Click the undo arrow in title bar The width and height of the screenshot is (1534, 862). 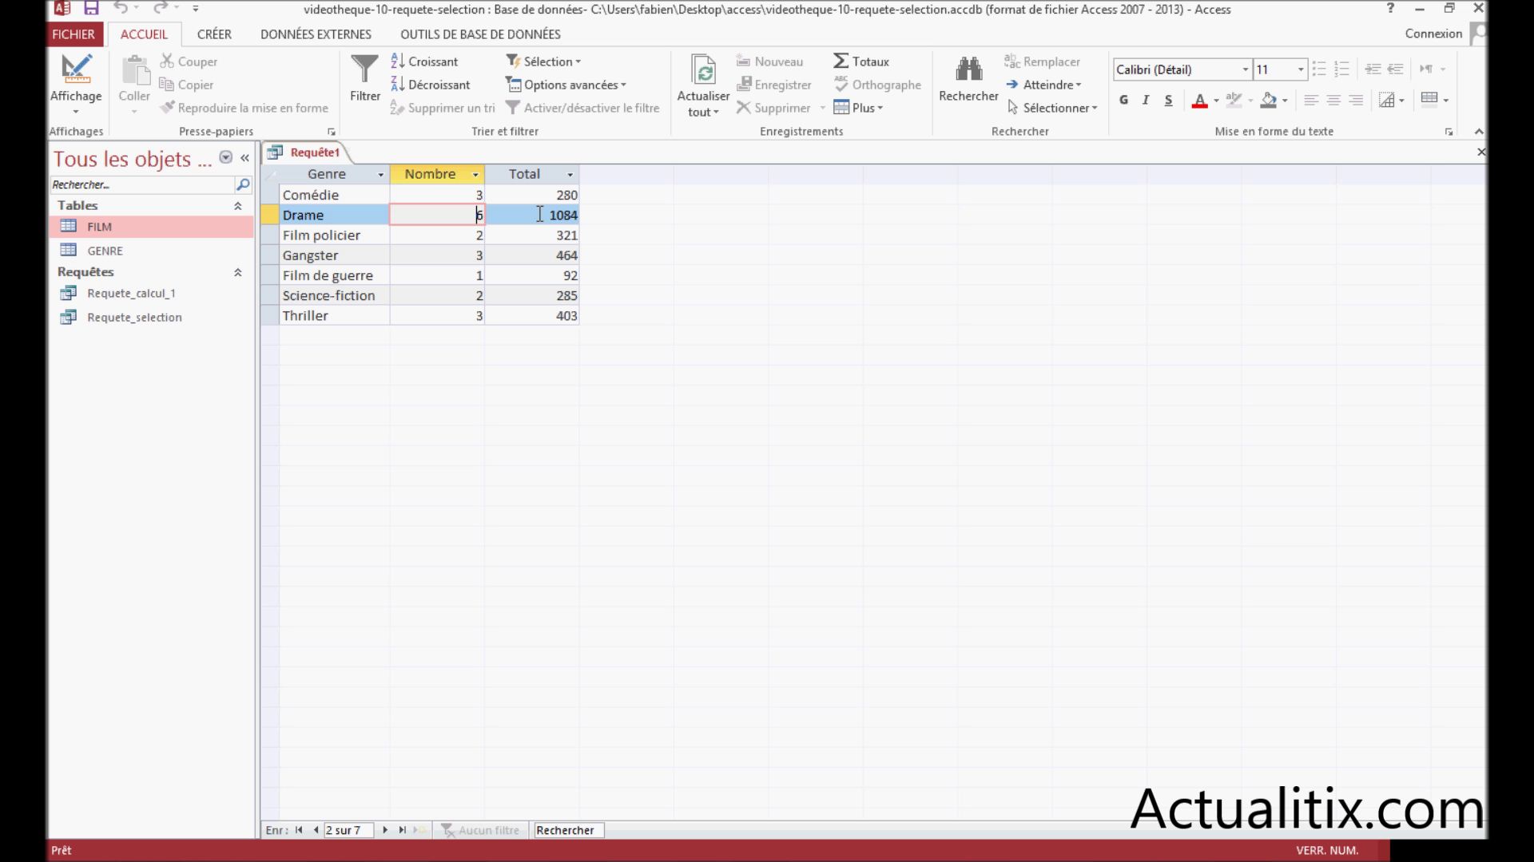(121, 9)
